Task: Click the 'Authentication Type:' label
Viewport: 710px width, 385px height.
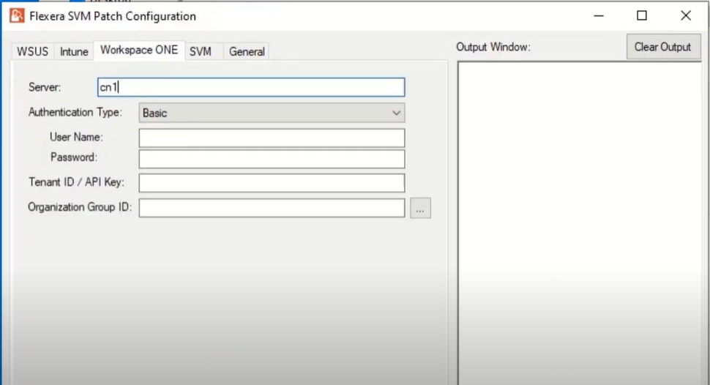Action: pos(75,112)
